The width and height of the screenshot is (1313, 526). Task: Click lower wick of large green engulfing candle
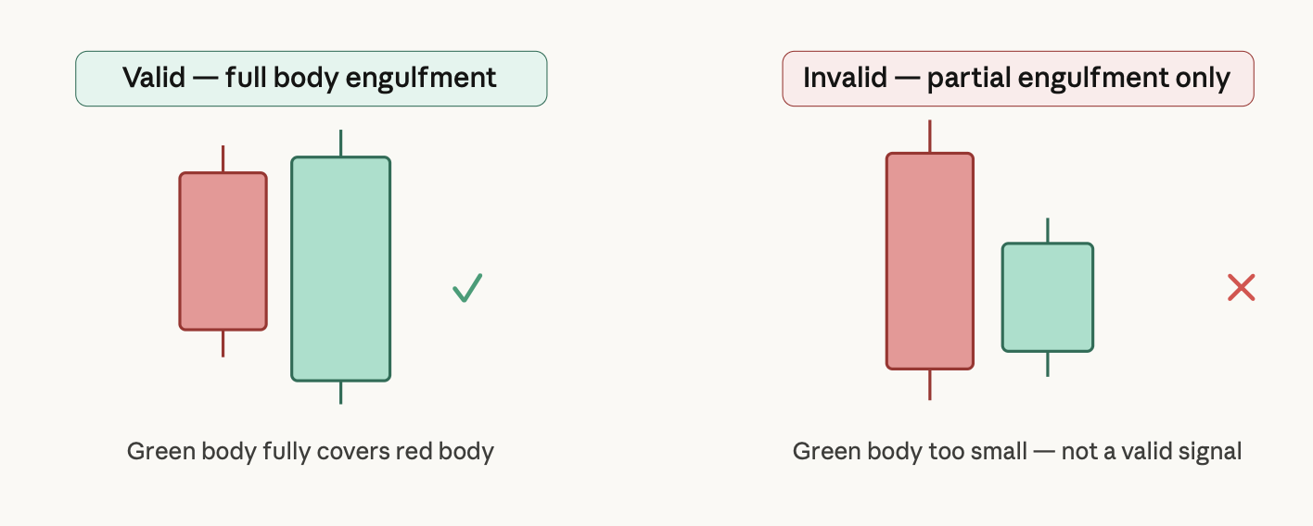click(x=341, y=393)
